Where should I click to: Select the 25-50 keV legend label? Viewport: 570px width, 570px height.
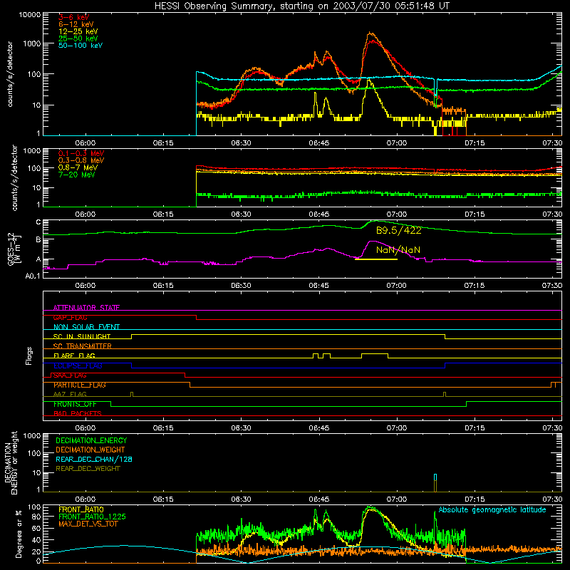coord(78,38)
